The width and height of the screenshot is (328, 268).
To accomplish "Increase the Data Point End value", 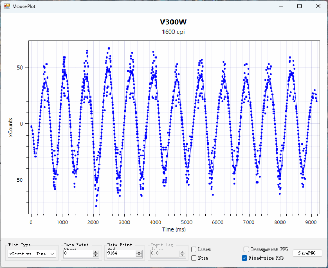I will [x=139, y=252].
